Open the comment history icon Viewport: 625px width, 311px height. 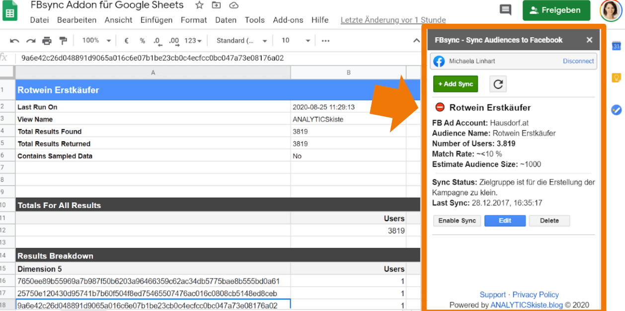(x=505, y=10)
